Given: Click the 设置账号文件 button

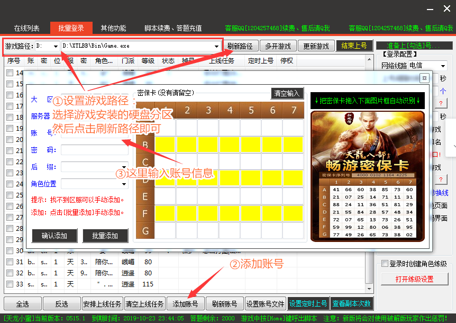Looking at the screenshot, I should click(265, 304).
